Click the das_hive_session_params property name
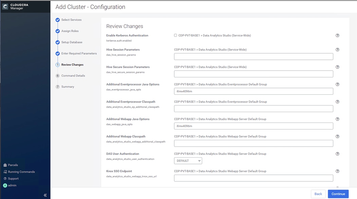 click(x=121, y=55)
